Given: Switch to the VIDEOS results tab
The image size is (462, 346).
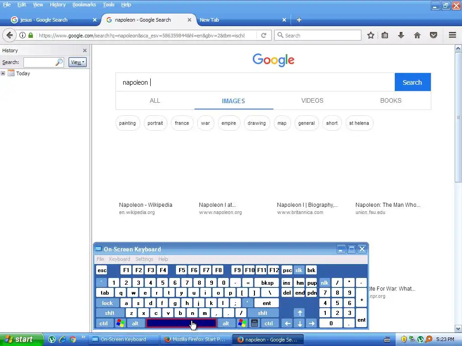Looking at the screenshot, I should [x=312, y=100].
